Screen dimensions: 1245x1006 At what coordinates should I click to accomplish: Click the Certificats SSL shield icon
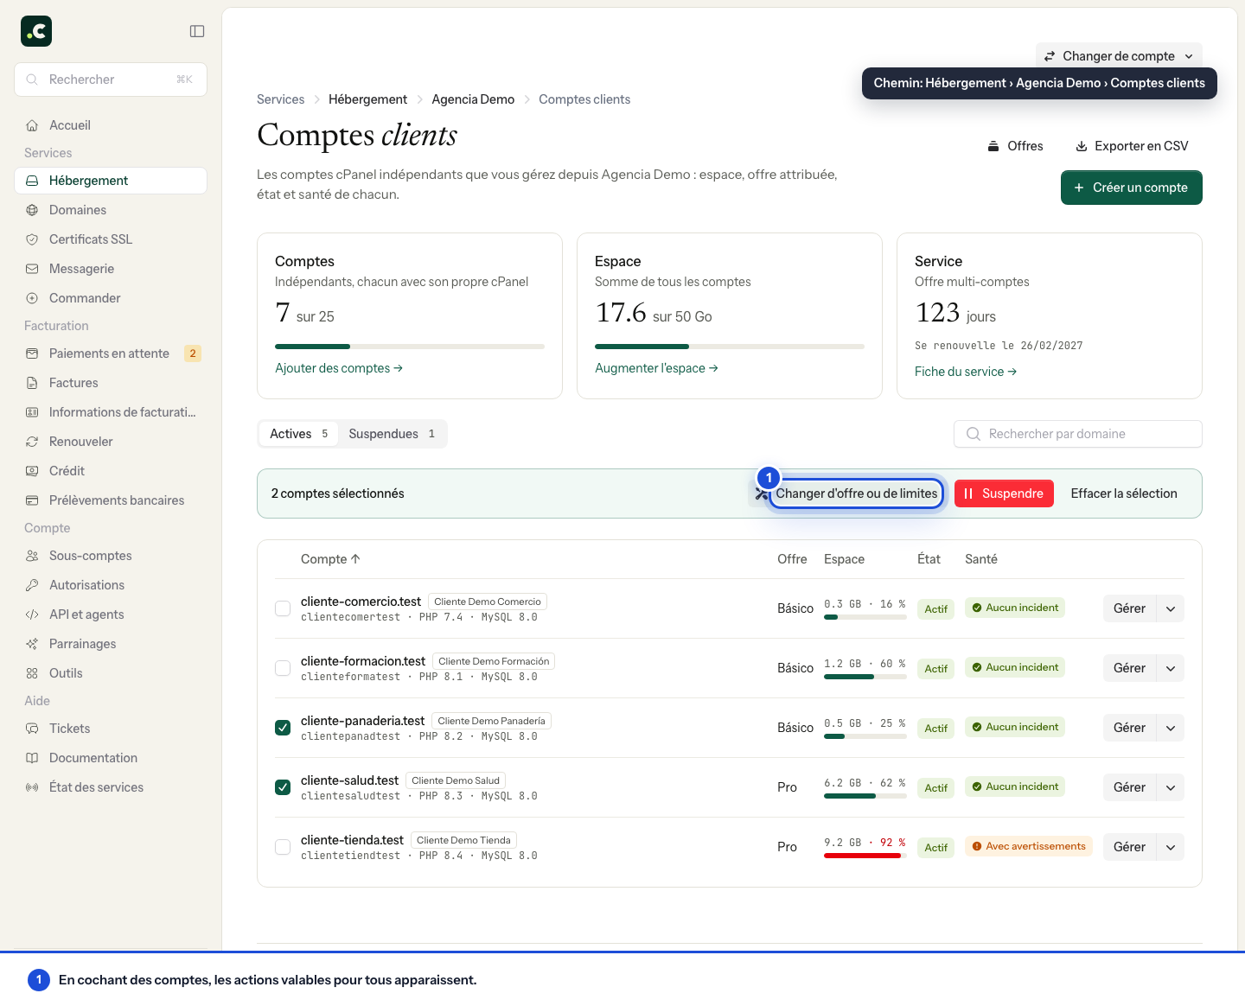point(32,239)
